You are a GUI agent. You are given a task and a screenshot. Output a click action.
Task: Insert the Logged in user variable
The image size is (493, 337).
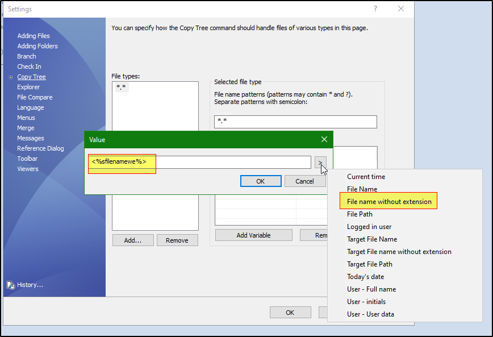(369, 227)
